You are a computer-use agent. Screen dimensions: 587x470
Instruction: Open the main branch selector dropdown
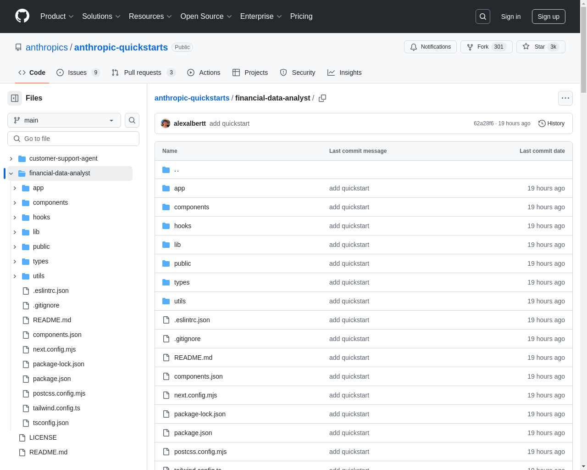click(x=64, y=120)
